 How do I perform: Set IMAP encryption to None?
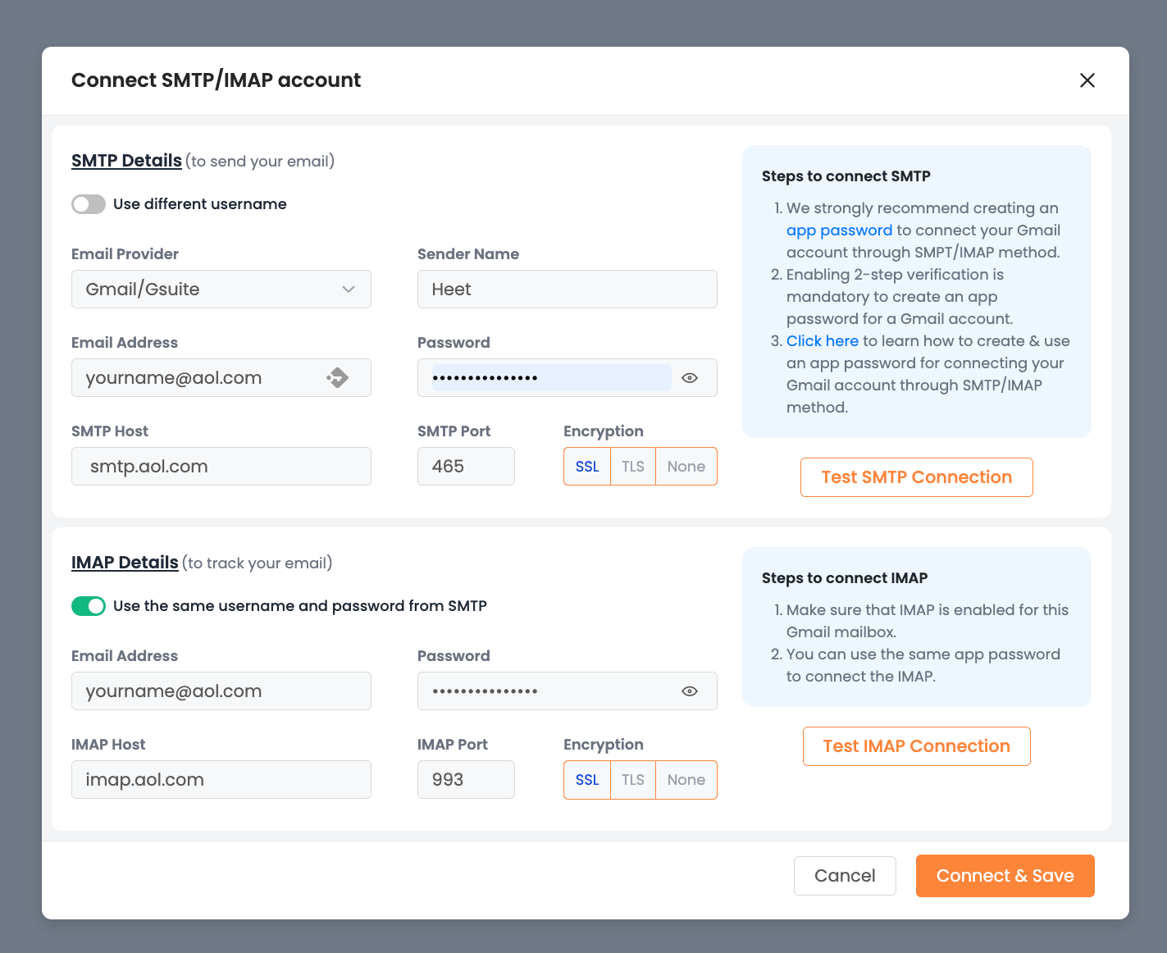(686, 780)
